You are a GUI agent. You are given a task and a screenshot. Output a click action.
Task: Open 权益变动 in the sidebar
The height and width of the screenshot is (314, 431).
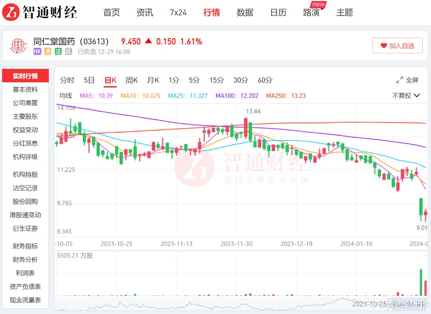point(25,130)
